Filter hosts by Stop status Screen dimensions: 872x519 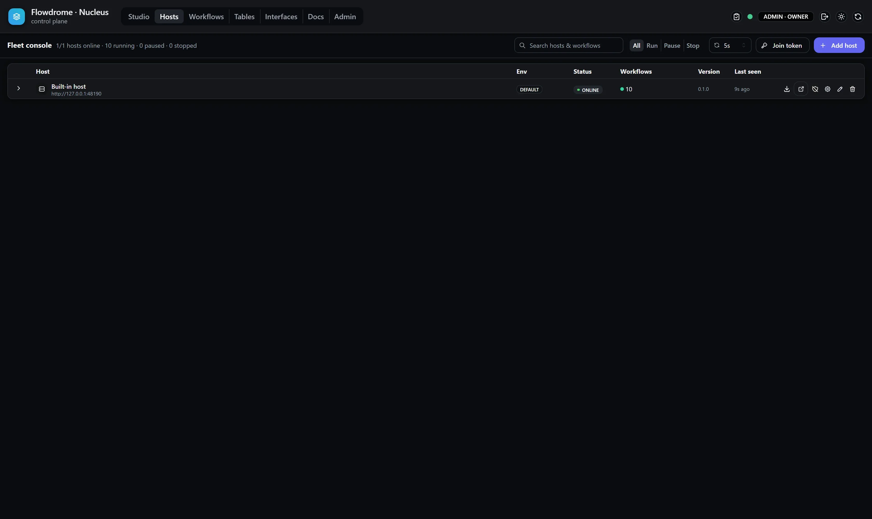pos(693,45)
